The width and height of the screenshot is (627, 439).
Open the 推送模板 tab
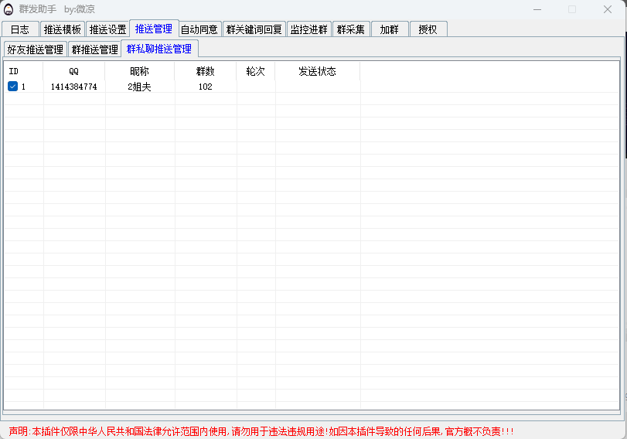pyautogui.click(x=63, y=29)
